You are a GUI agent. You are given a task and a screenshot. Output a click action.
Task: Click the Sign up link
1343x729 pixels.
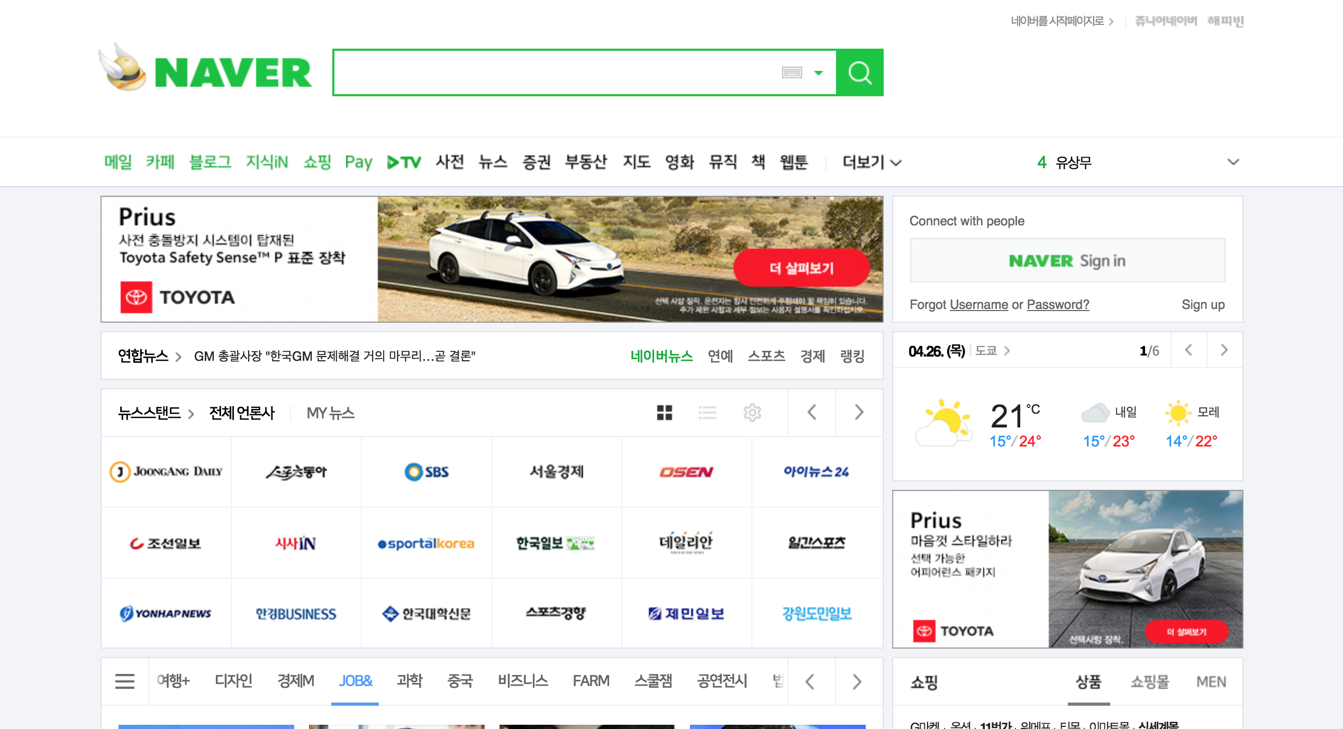coord(1203,305)
